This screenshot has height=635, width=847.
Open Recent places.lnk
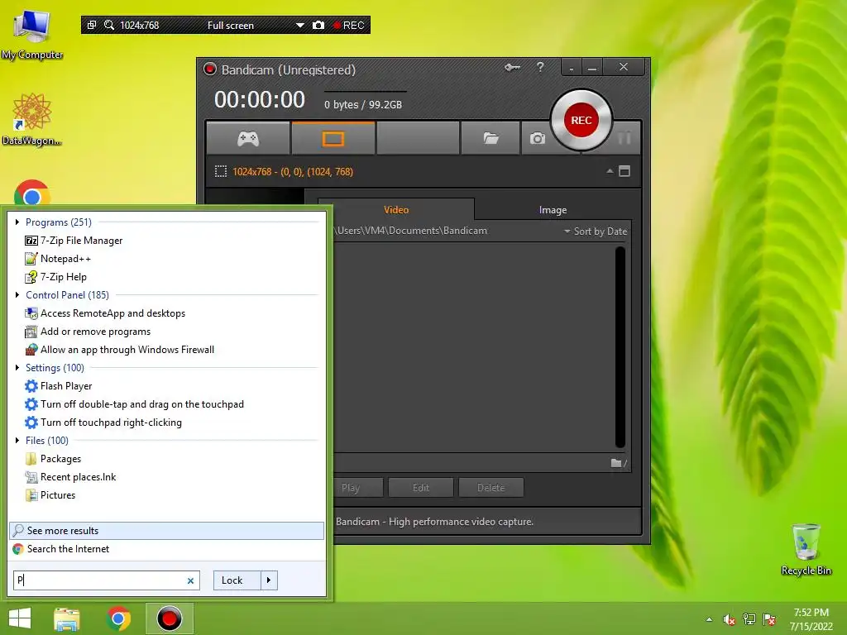[70, 477]
